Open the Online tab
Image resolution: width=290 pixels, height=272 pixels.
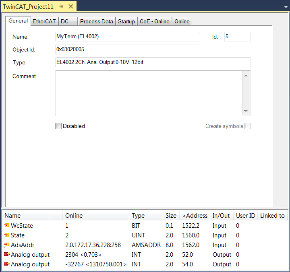(182, 21)
